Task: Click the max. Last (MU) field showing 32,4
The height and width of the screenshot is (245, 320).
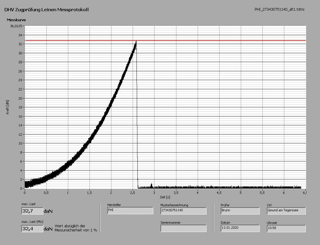Action: (32, 228)
